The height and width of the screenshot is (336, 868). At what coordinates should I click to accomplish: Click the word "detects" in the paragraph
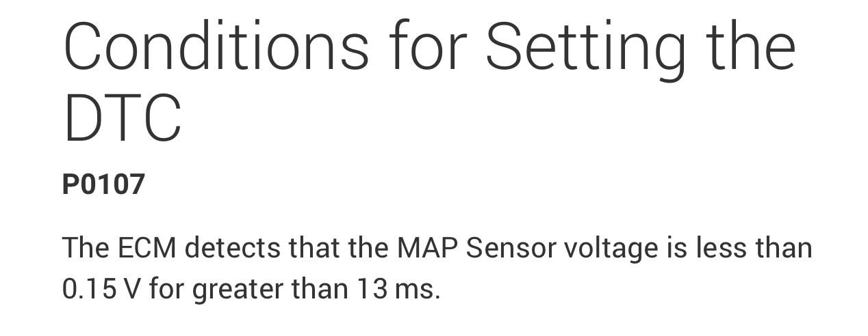(233, 248)
